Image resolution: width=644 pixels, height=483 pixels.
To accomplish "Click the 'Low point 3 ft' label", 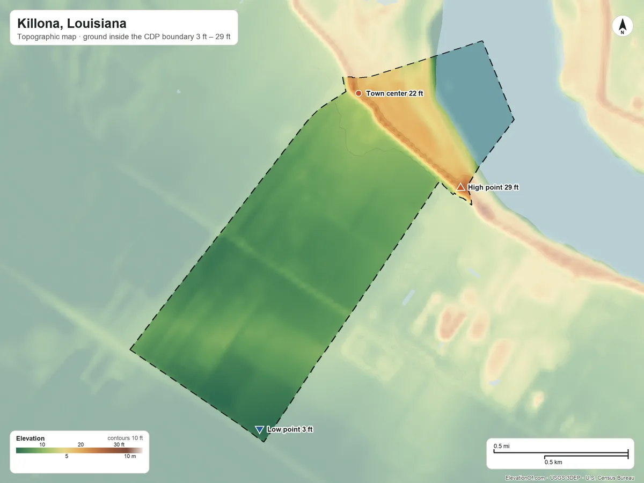I will coord(290,430).
